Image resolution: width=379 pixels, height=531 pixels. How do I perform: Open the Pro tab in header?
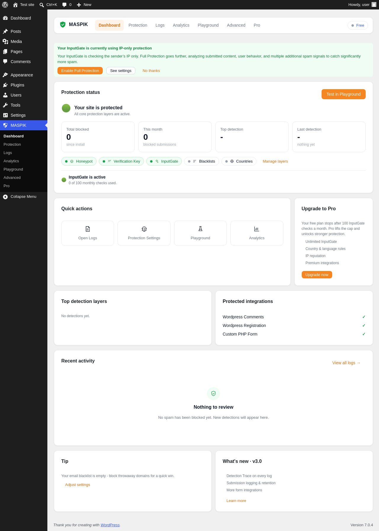tap(257, 25)
